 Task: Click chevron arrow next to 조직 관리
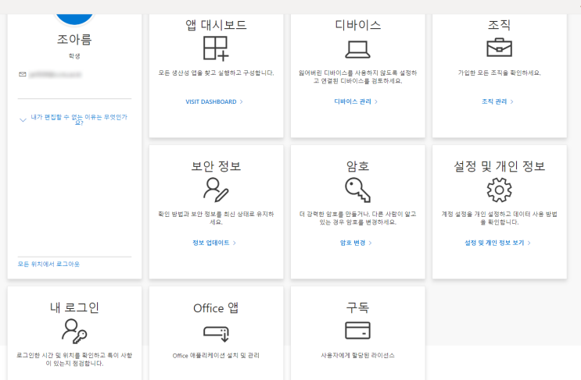511,101
